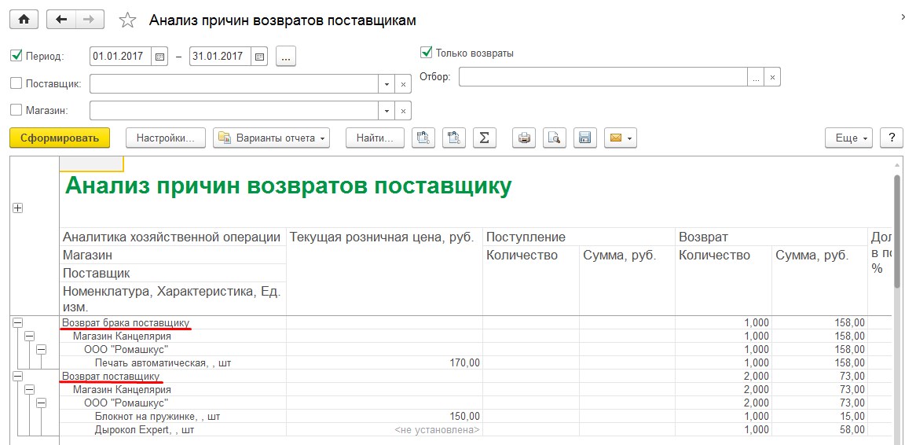Screen dimensions: 905x445
Task: Toggle the Только возвраты checkbox
Action: pyautogui.click(x=427, y=53)
